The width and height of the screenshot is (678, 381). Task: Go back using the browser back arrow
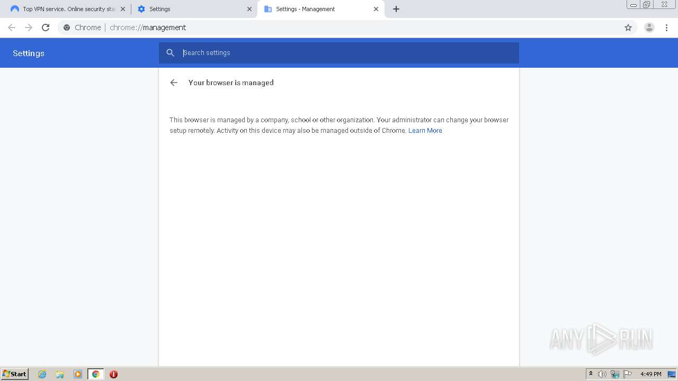[12, 28]
